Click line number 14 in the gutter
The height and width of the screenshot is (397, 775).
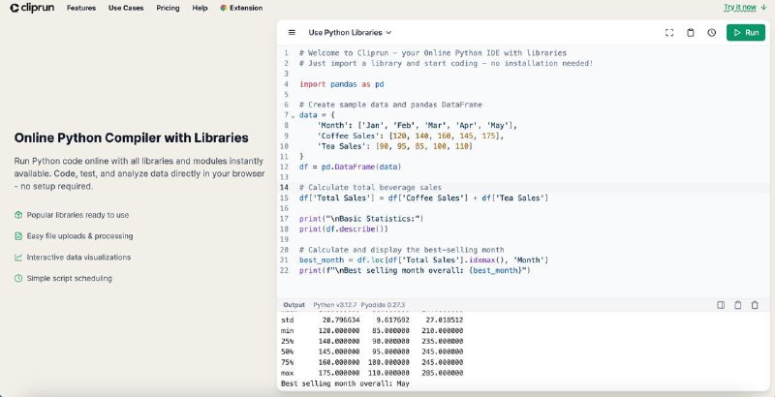[284, 188]
